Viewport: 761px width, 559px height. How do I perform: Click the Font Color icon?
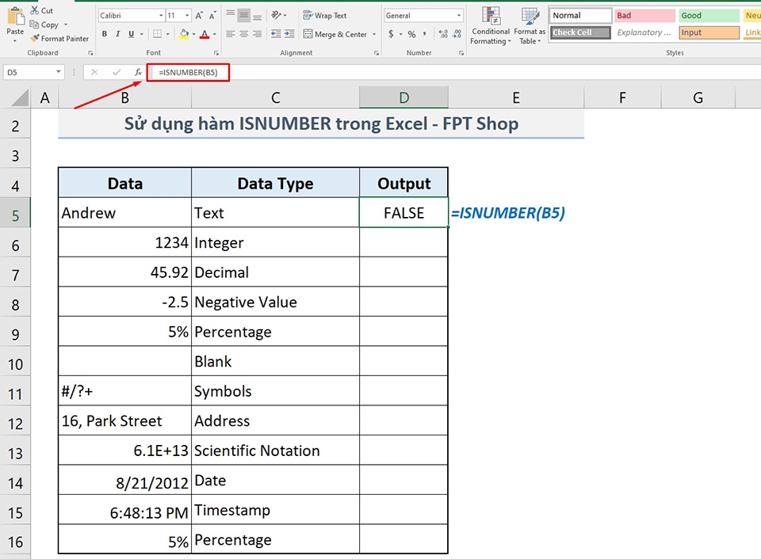[205, 32]
